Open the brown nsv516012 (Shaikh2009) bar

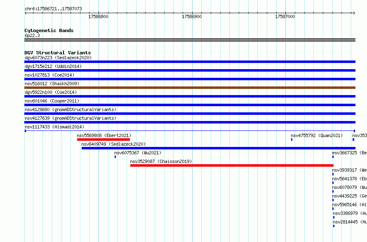tap(190, 88)
